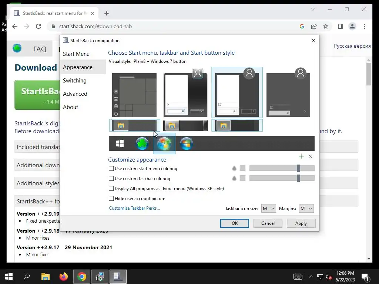Launch File Explorer from taskbar
The width and height of the screenshot is (379, 284).
(45, 277)
